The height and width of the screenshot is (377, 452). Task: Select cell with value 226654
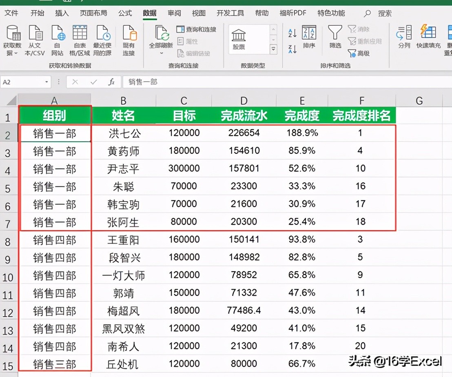pos(244,133)
